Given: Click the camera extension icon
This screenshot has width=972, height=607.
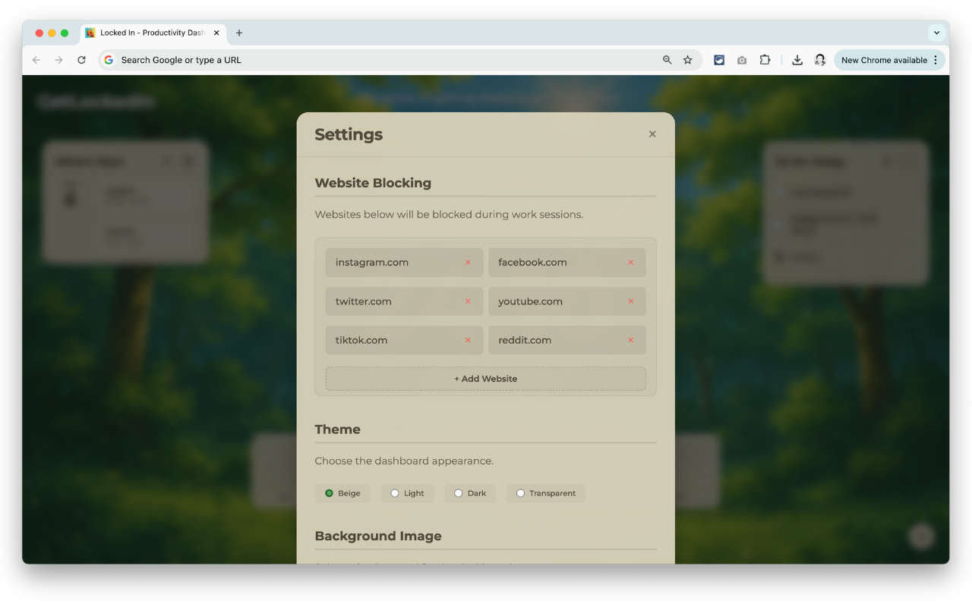Looking at the screenshot, I should pos(742,60).
